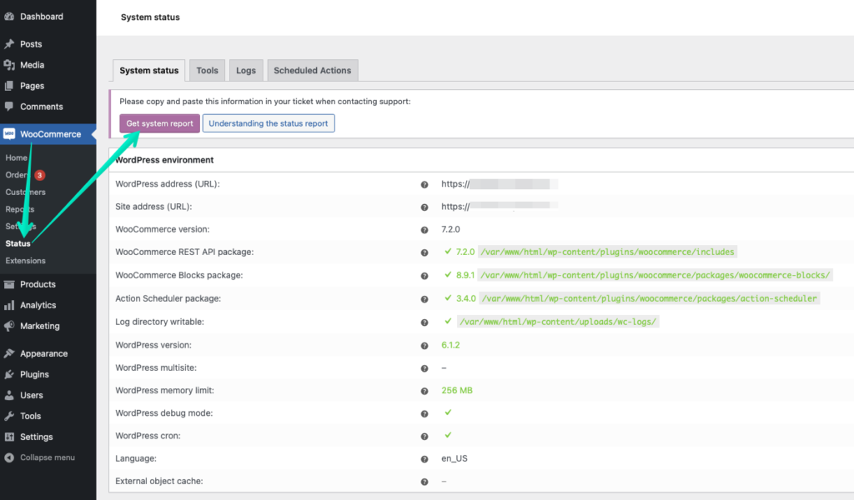This screenshot has width=854, height=500.
Task: Click help icon for Language row
Action: [424, 459]
